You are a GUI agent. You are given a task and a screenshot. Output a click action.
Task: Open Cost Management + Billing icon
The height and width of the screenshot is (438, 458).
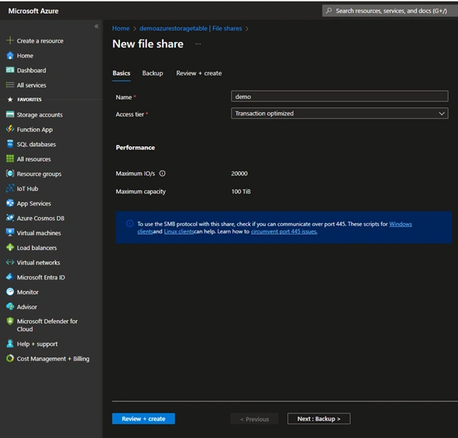tap(10, 358)
